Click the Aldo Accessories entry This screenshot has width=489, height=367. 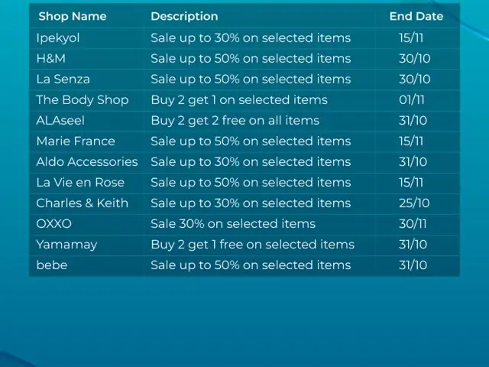[87, 161]
